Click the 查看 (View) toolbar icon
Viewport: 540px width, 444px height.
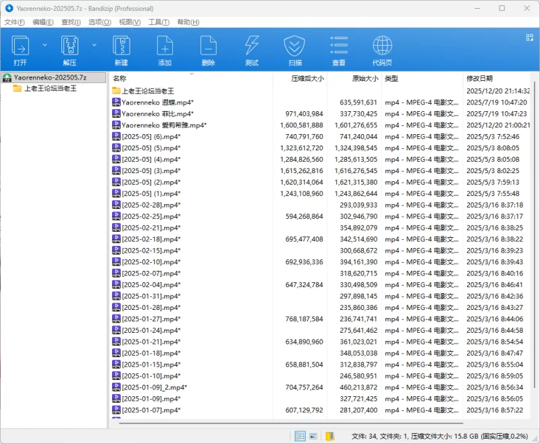click(x=339, y=46)
